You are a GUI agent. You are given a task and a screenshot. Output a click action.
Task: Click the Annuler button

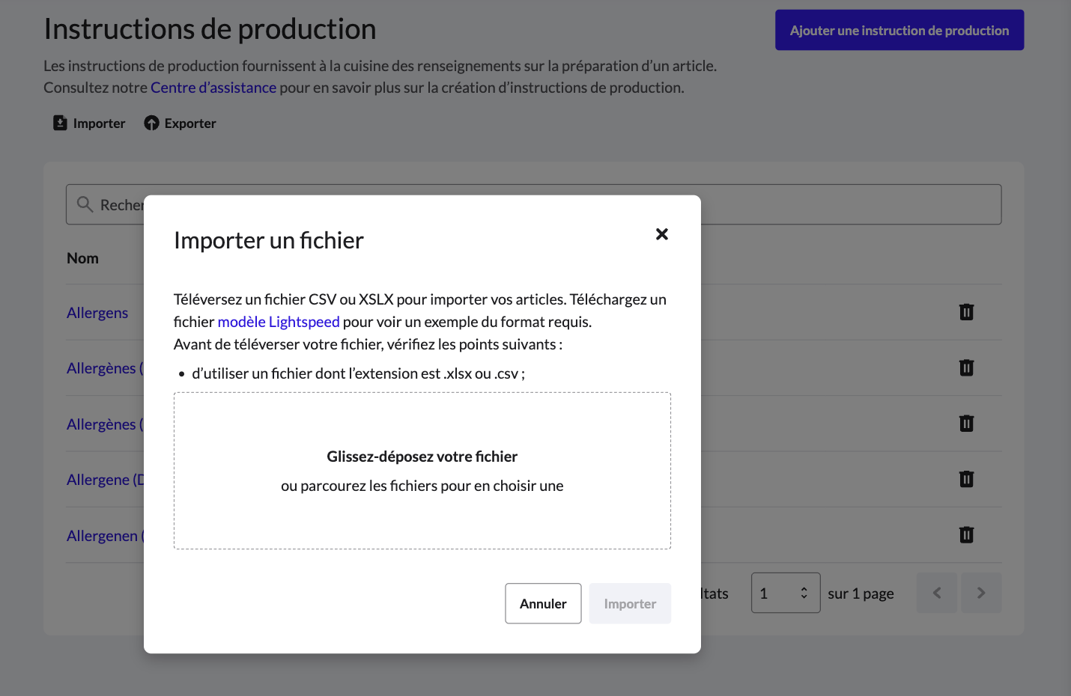543,603
